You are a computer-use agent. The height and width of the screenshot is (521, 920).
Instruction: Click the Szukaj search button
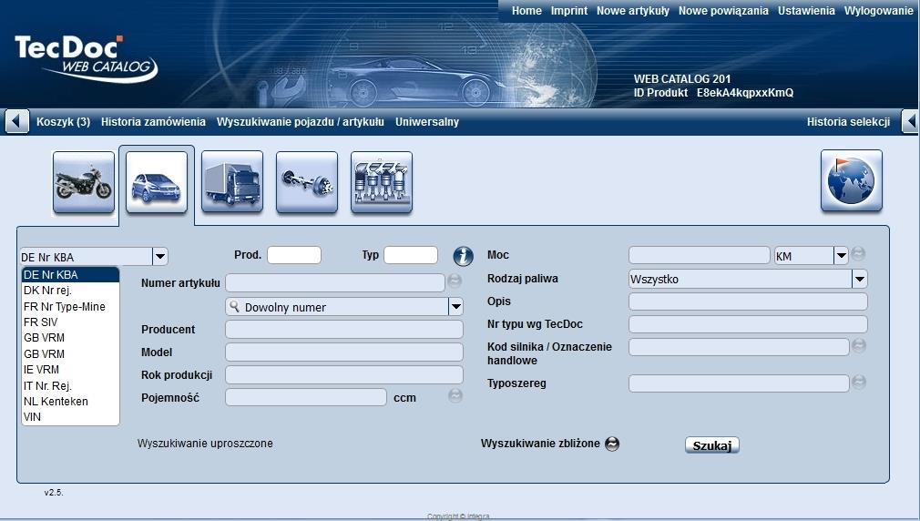[x=711, y=445]
